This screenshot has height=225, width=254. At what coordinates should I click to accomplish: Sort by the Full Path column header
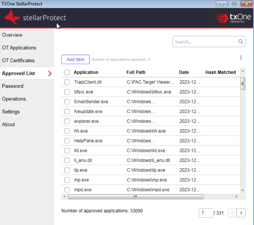[136, 72]
